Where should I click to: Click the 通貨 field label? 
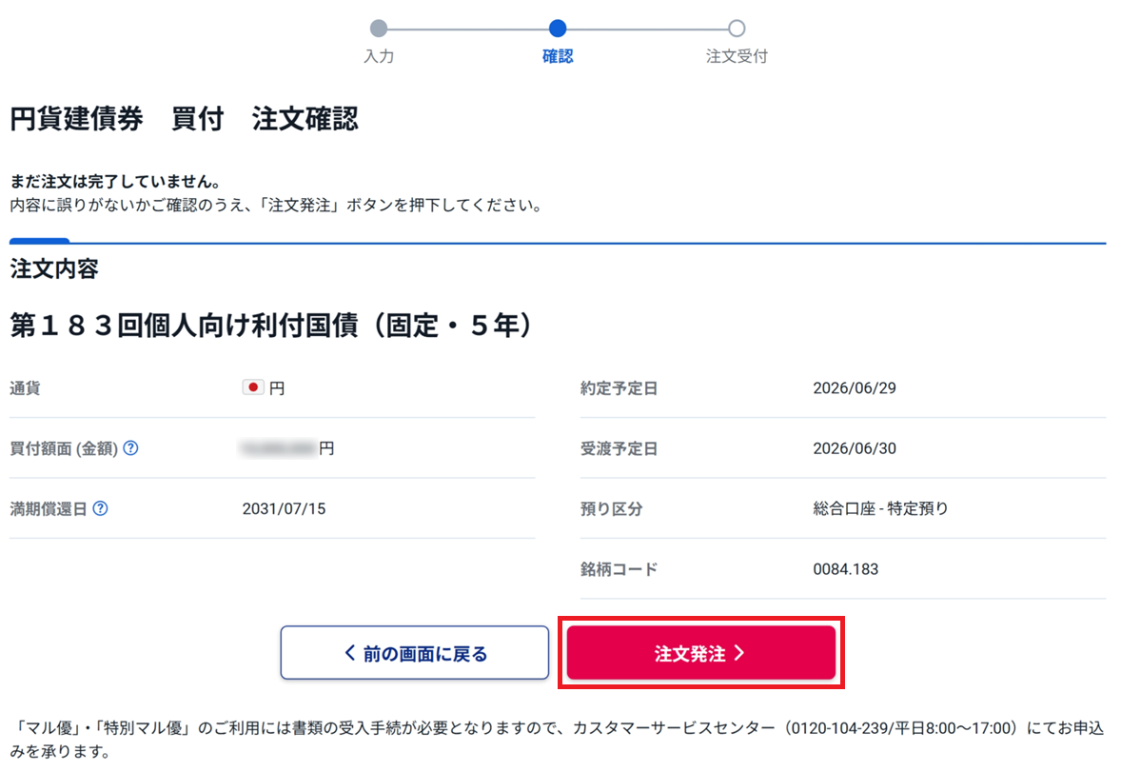click(25, 387)
